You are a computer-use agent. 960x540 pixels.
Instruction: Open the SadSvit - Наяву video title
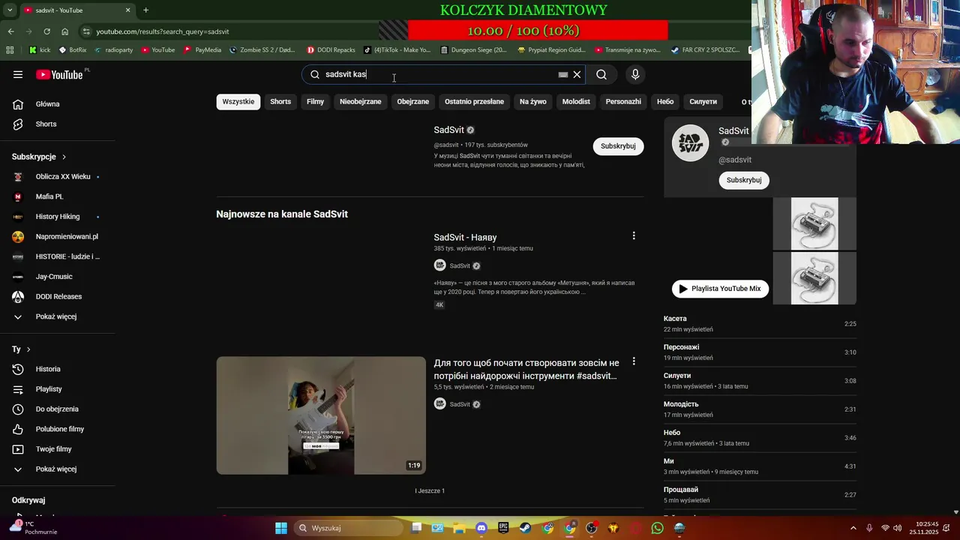(x=465, y=237)
